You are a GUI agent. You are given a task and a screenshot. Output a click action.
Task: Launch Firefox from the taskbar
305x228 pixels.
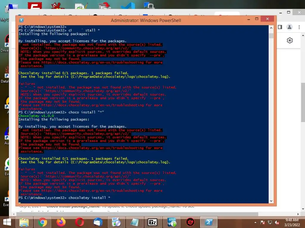point(61,222)
